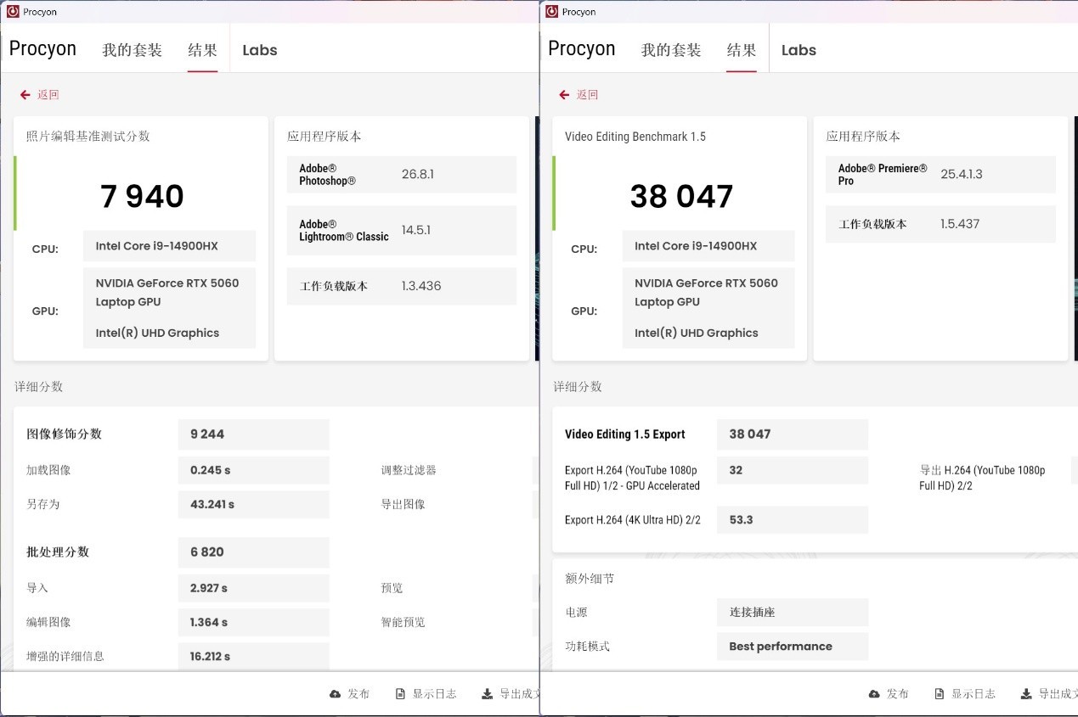1078x717 pixels.
Task: Open Labs tab in right window
Action: click(799, 50)
